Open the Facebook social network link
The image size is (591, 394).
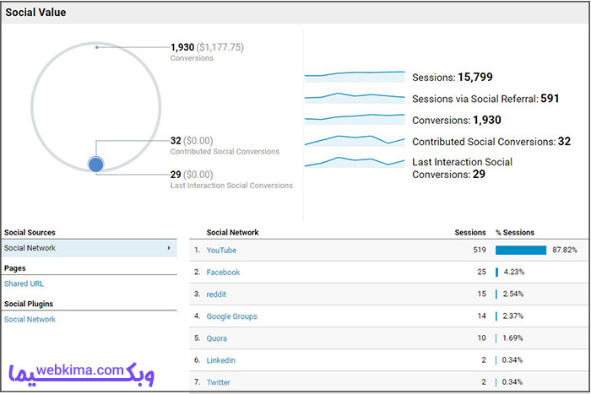(223, 272)
